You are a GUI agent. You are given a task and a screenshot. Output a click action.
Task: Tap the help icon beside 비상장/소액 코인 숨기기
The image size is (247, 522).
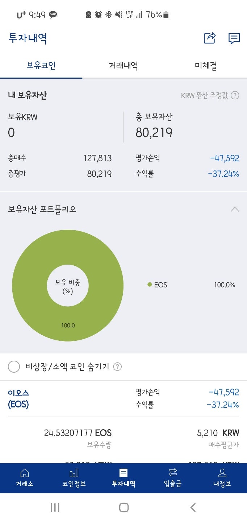tap(117, 366)
